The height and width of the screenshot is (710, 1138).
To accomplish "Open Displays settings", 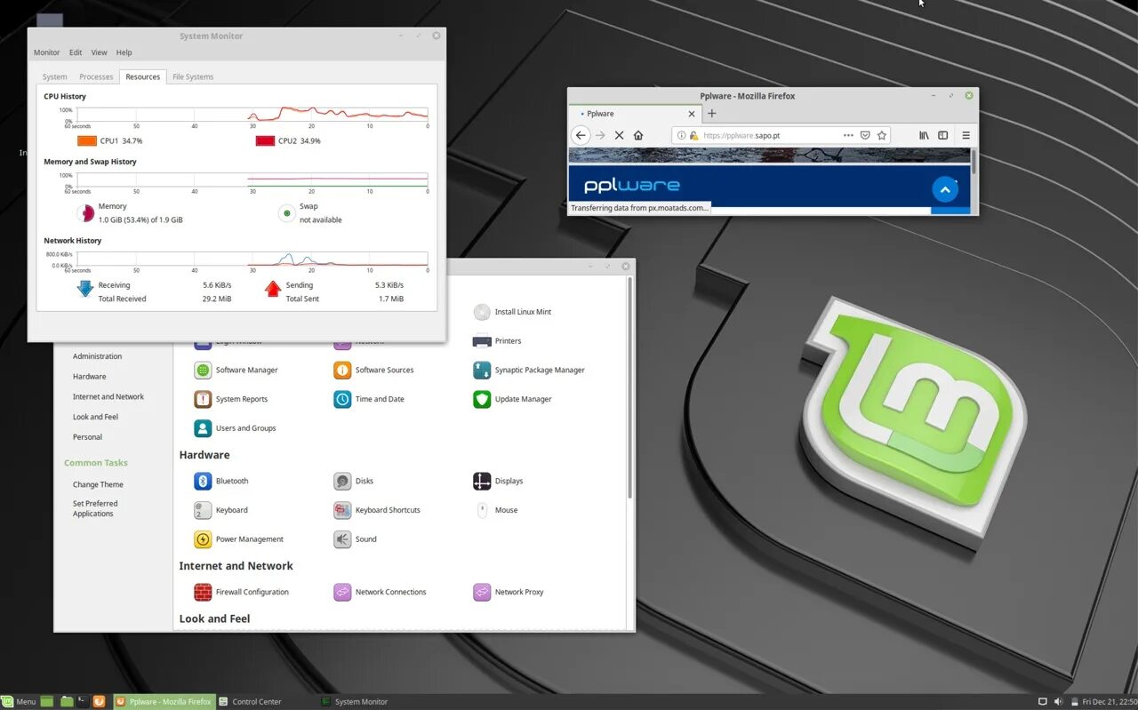I will (x=498, y=481).
